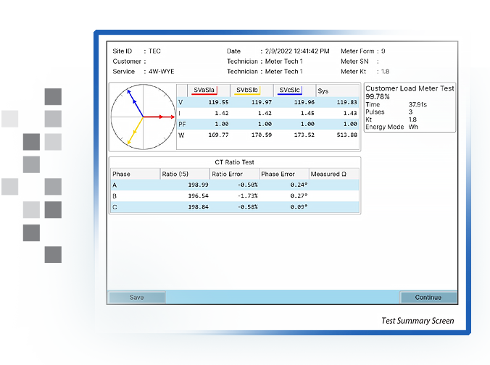Click the Save button
Viewport: 490px width, 365px height.
coord(137,297)
